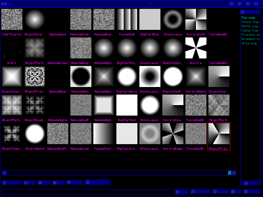263x197 pixels.
Task: Pick the Shockwave ring texture in the top row
Action: (173, 20)
